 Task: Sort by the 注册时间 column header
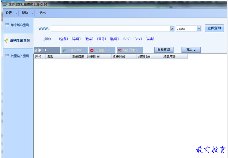click(99, 56)
